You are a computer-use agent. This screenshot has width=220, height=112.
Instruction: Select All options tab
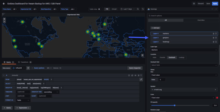[x=166, y=20]
